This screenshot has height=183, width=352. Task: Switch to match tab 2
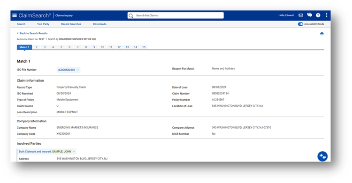(x=36, y=47)
